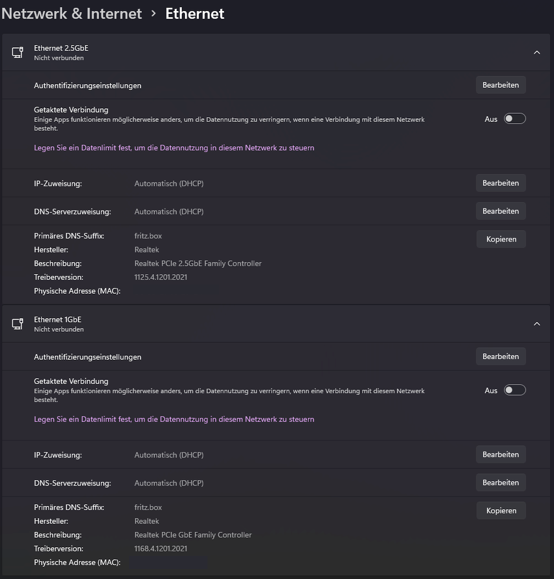
Task: Edit DNS-Serverzuweisung for Ethernet 2.5GbE
Action: tap(501, 211)
